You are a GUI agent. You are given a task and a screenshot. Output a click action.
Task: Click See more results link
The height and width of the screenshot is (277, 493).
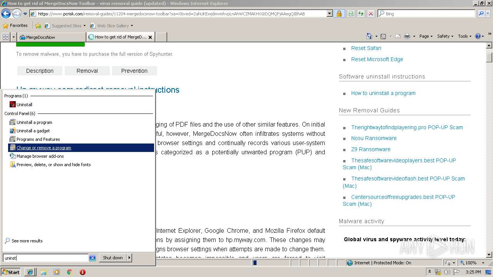click(x=23, y=241)
